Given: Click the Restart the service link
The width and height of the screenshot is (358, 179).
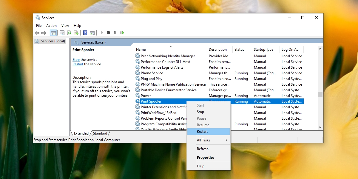Looking at the screenshot, I should 78,64.
